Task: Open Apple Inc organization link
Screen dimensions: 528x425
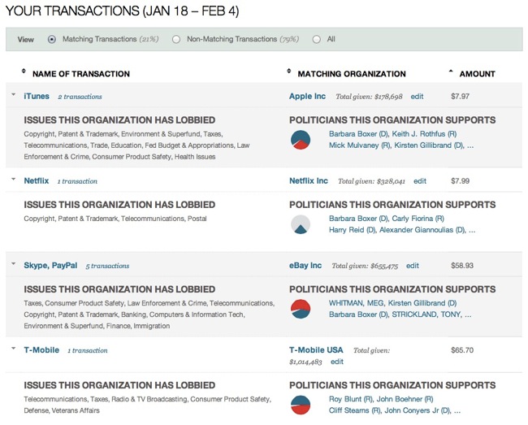Action: click(x=307, y=97)
